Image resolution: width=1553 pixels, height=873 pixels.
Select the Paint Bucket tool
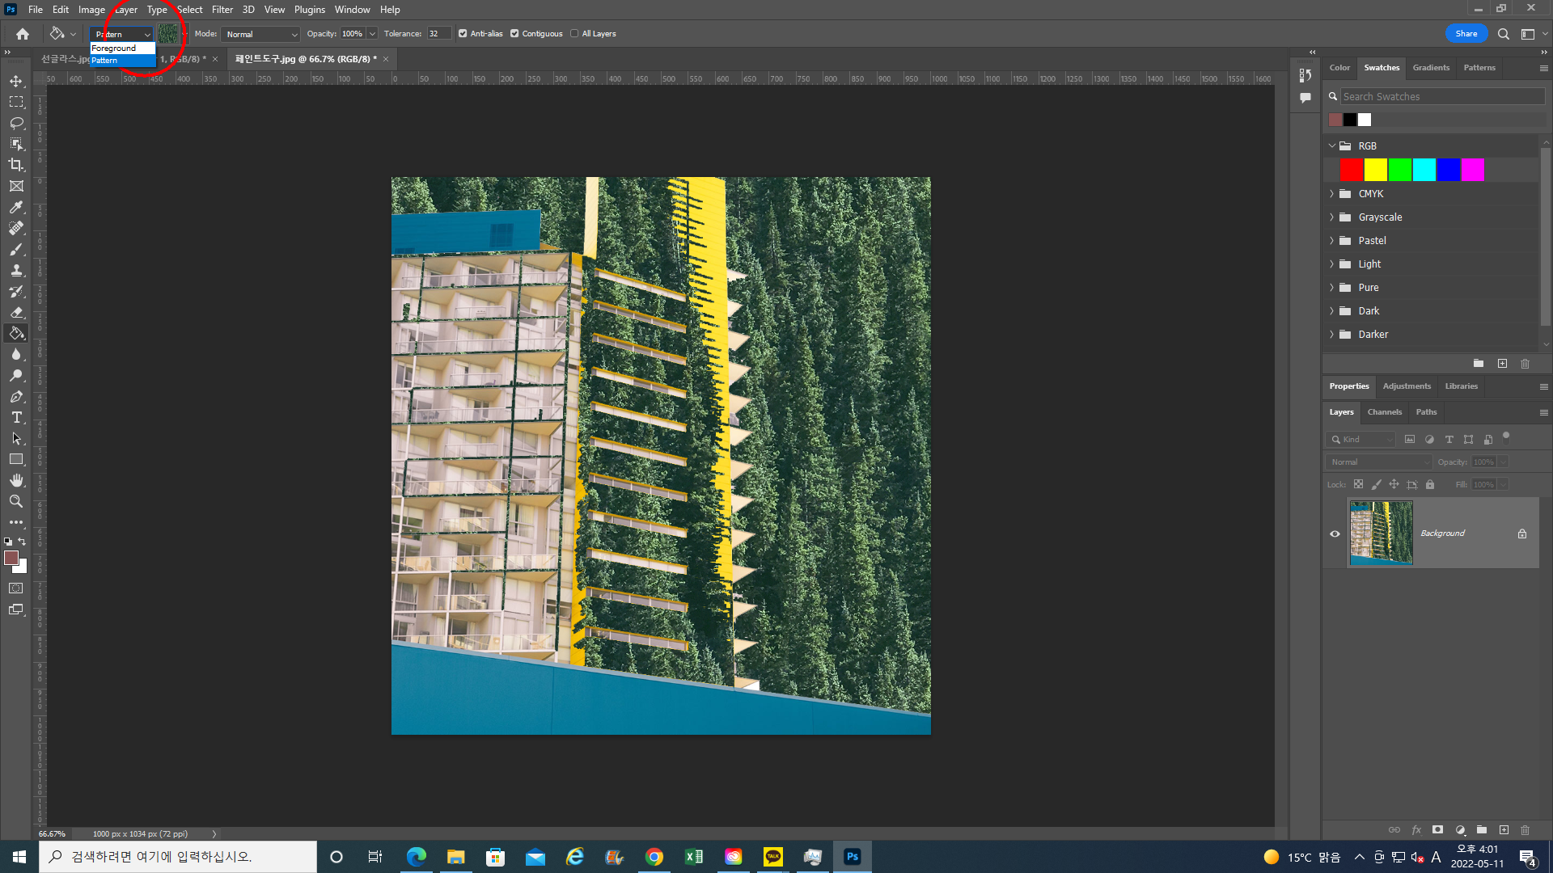coord(16,333)
